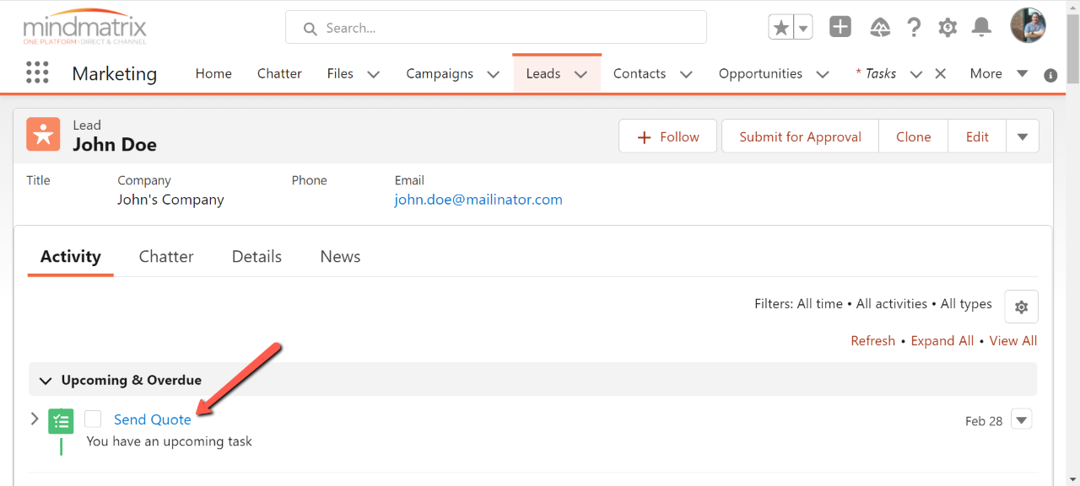Screen dimensions: 1080x486
Task: Open the App Launcher grid icon
Action: [37, 73]
